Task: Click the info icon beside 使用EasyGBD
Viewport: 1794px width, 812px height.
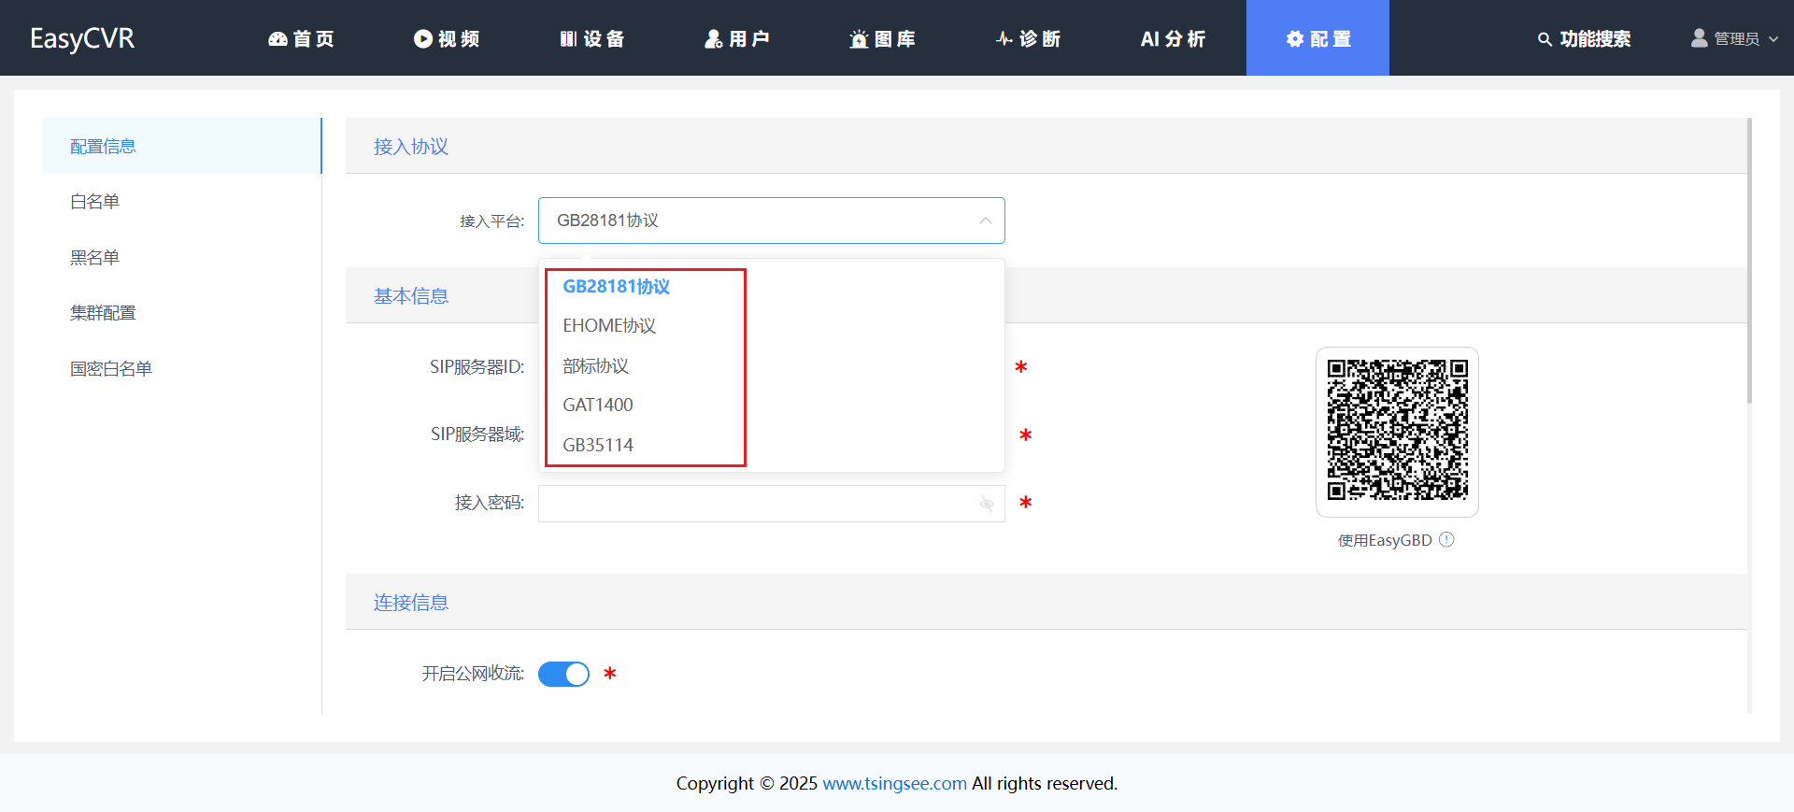Action: (1446, 539)
